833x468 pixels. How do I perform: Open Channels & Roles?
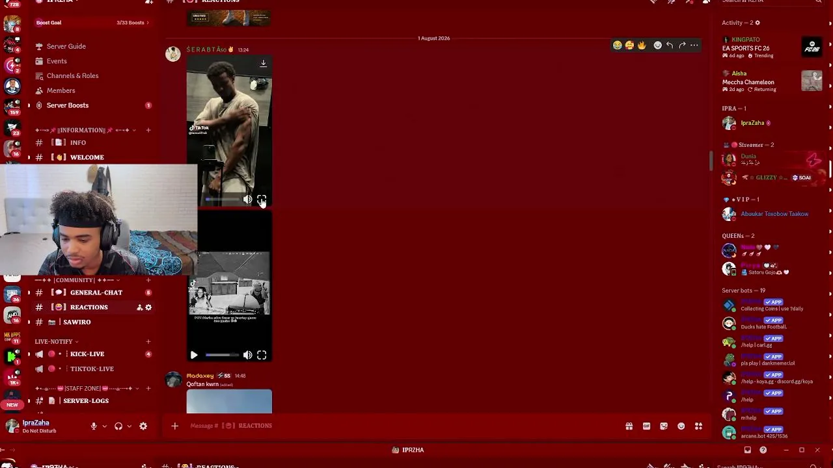[x=72, y=75]
